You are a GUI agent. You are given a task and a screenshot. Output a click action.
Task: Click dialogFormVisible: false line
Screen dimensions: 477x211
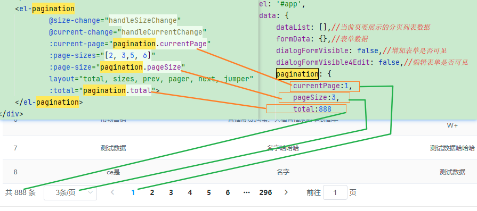click(361, 50)
